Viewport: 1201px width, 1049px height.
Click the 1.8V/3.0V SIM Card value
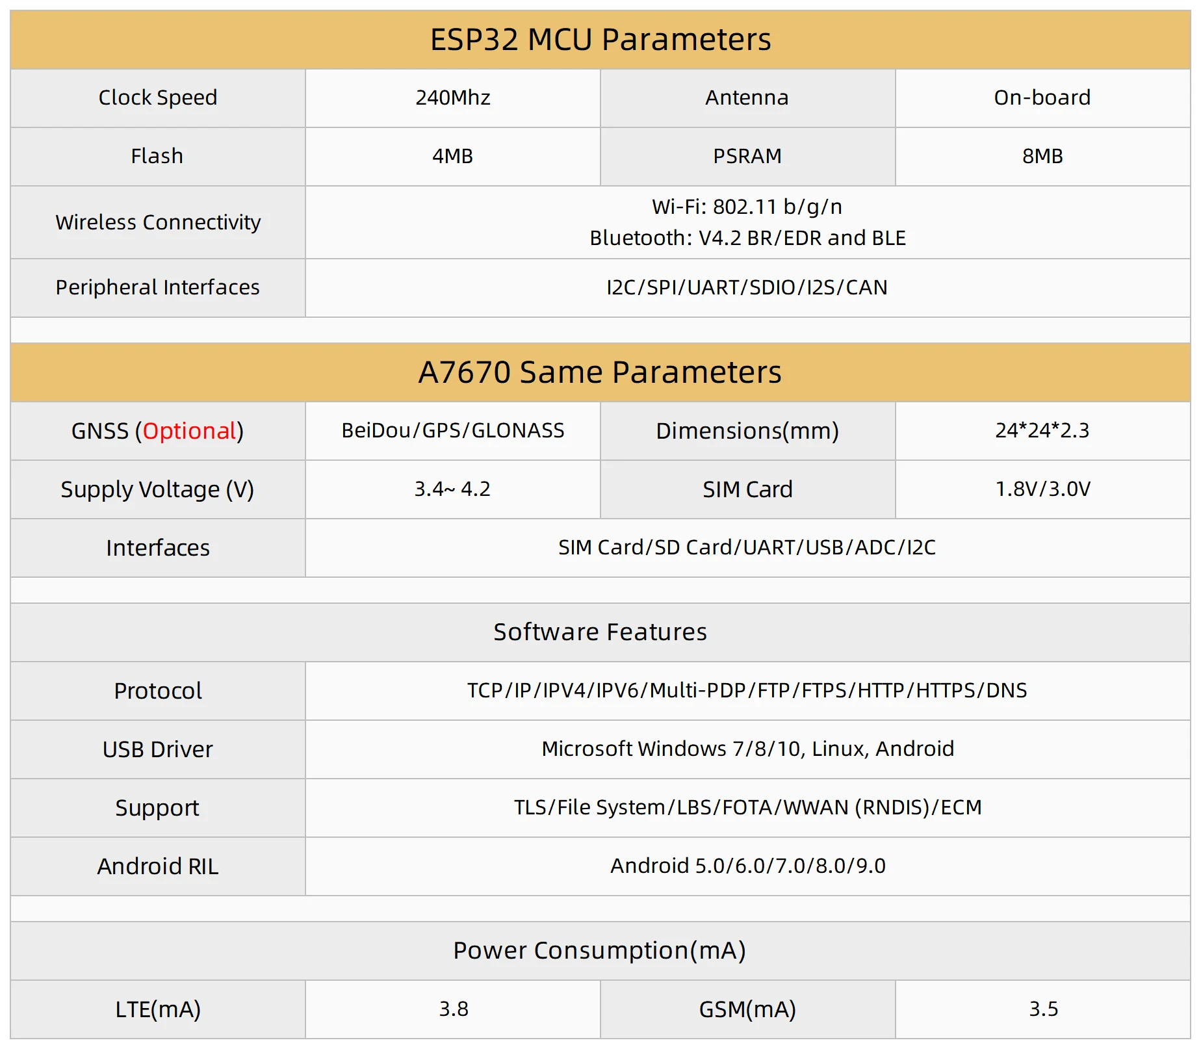point(1042,489)
